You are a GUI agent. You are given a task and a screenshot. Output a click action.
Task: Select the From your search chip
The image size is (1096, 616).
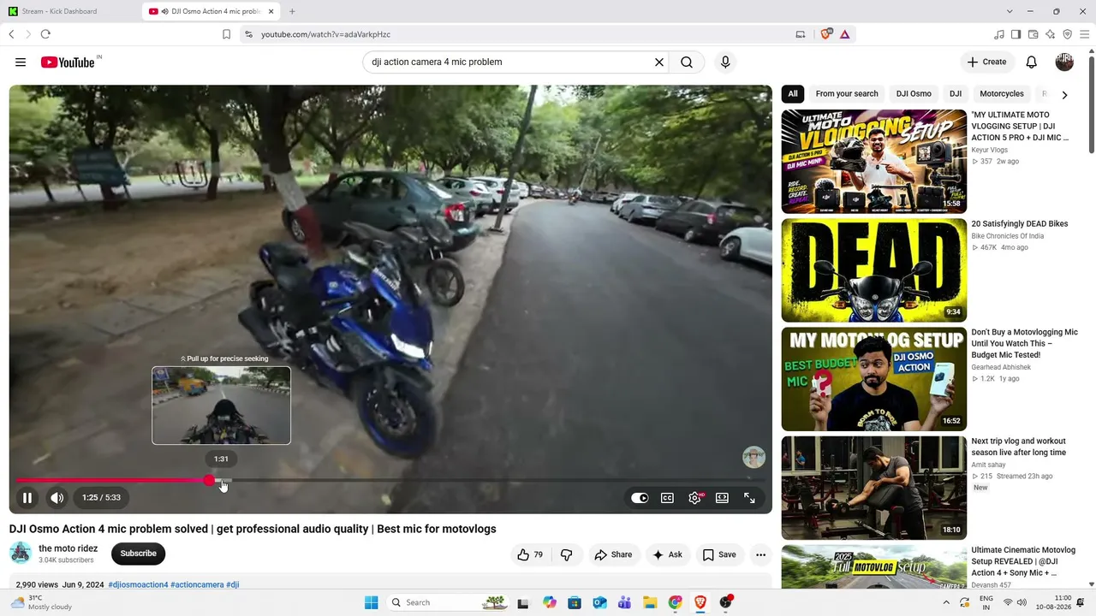click(847, 94)
